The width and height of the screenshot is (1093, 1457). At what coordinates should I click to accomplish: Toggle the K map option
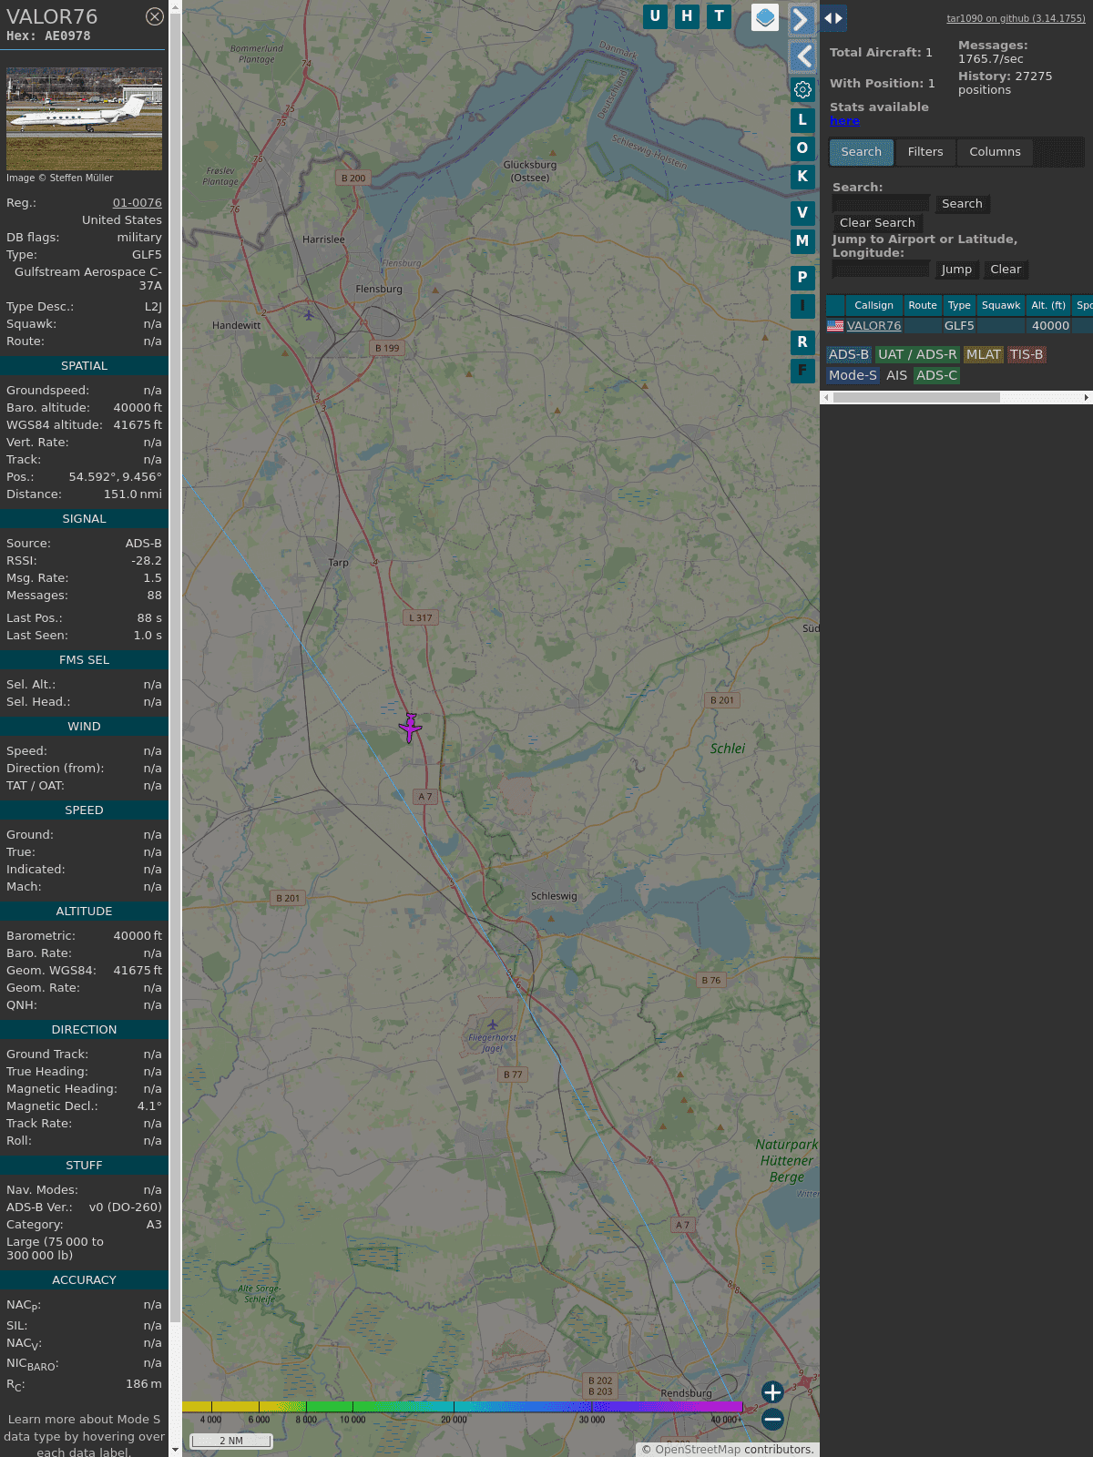tap(802, 177)
